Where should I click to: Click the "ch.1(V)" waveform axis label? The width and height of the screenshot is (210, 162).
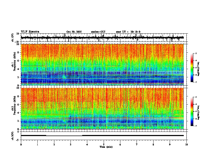(13, 38)
